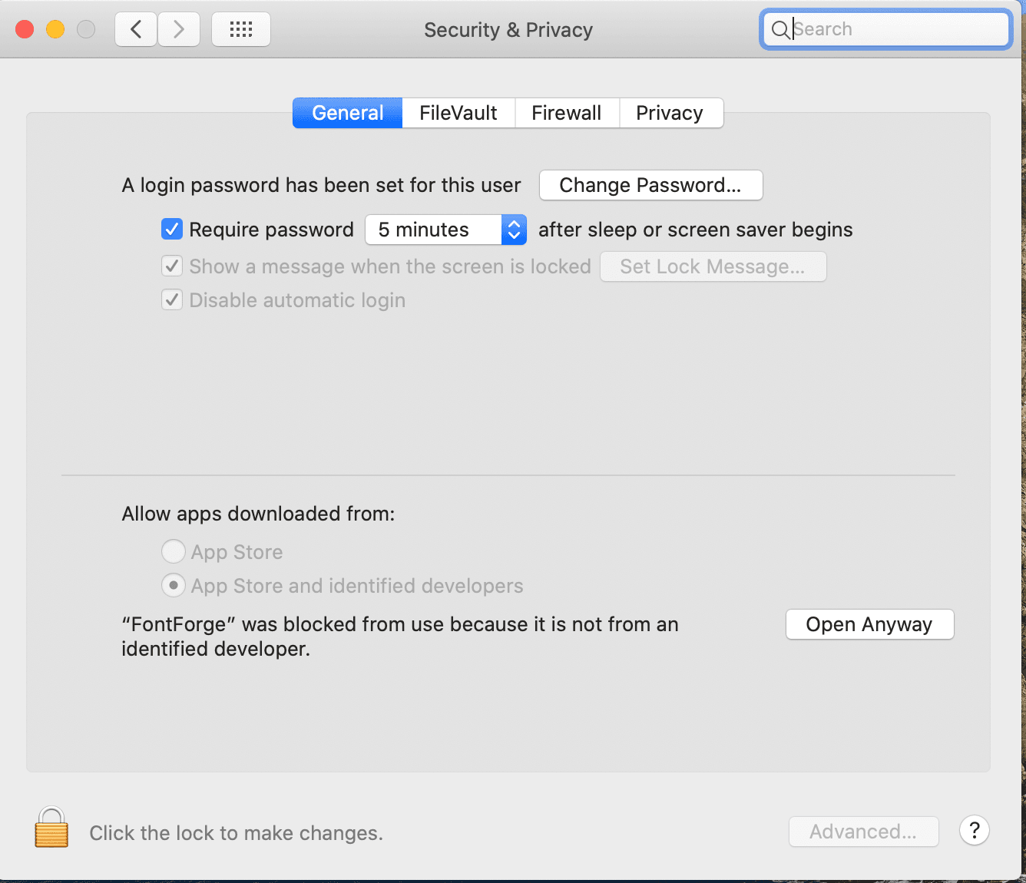Click the magnifying glass in the Search field
The width and height of the screenshot is (1026, 883).
pos(779,29)
